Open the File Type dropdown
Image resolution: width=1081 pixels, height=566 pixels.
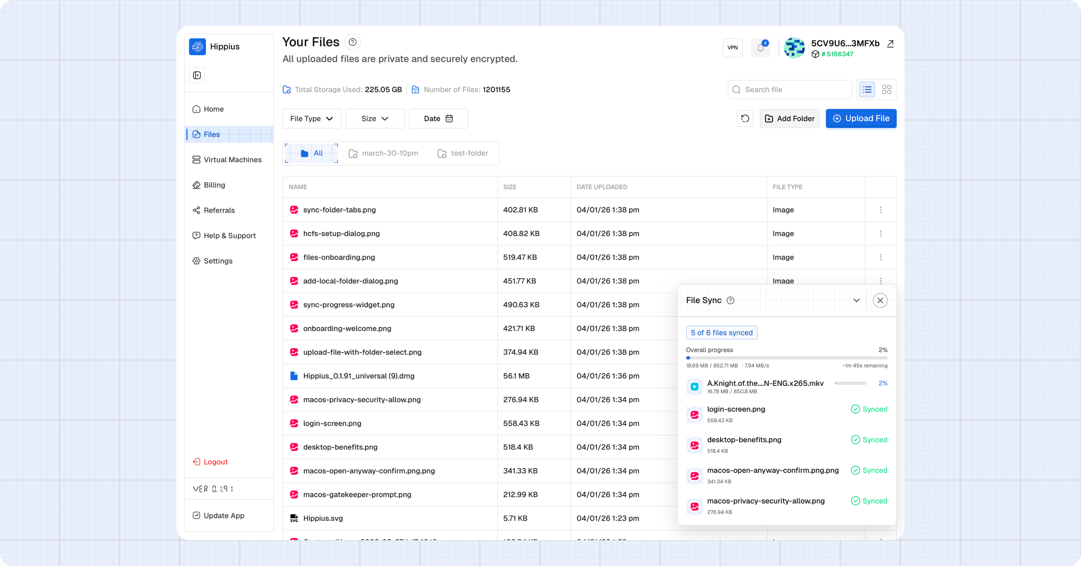click(312, 118)
